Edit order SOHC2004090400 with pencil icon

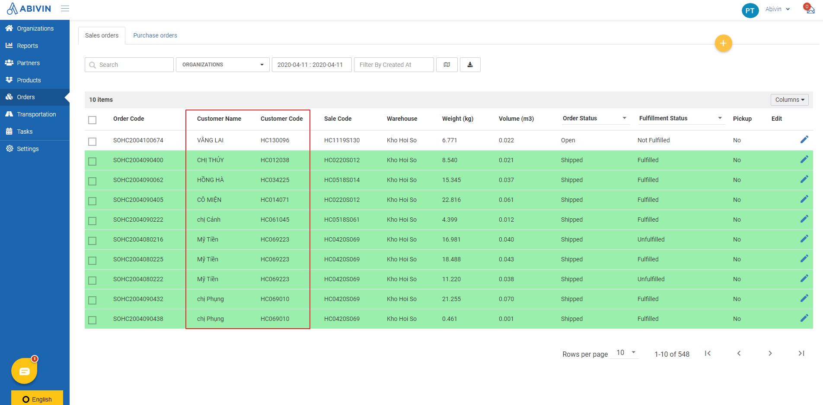[x=804, y=160]
